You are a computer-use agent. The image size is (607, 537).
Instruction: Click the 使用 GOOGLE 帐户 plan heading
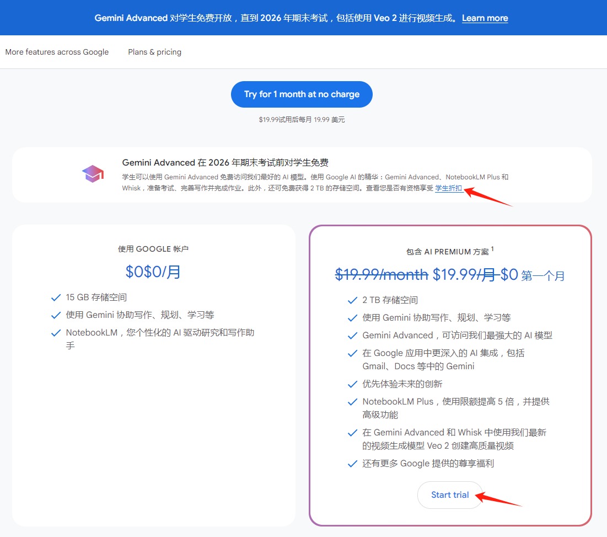pyautogui.click(x=153, y=249)
